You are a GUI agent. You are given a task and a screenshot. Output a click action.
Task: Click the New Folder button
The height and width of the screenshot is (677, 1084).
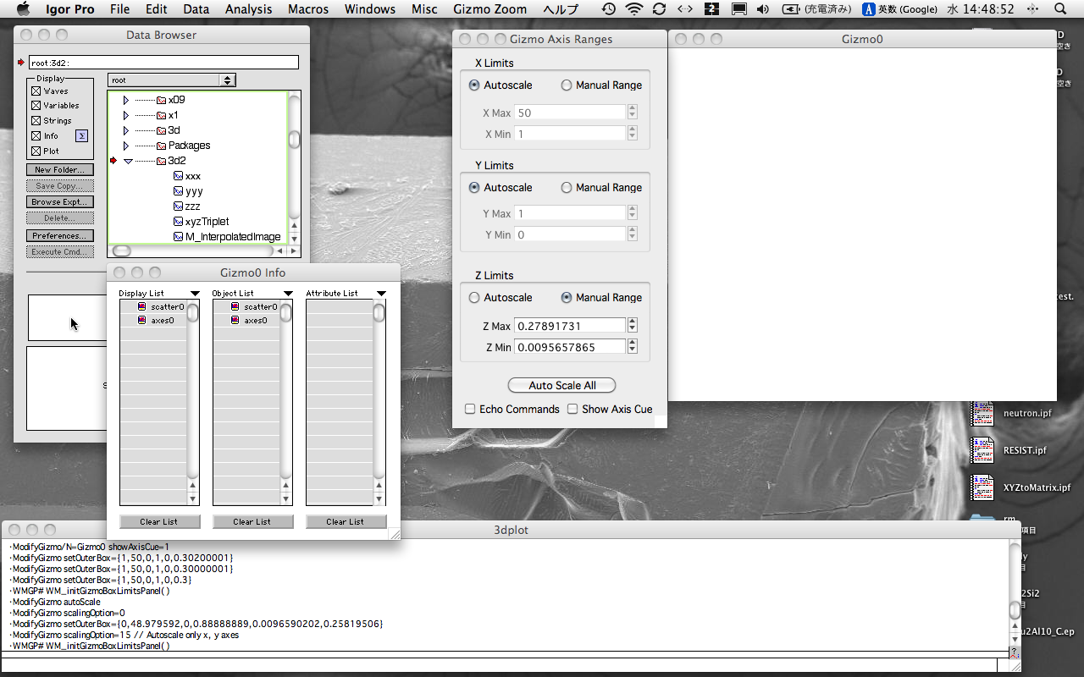pyautogui.click(x=60, y=170)
